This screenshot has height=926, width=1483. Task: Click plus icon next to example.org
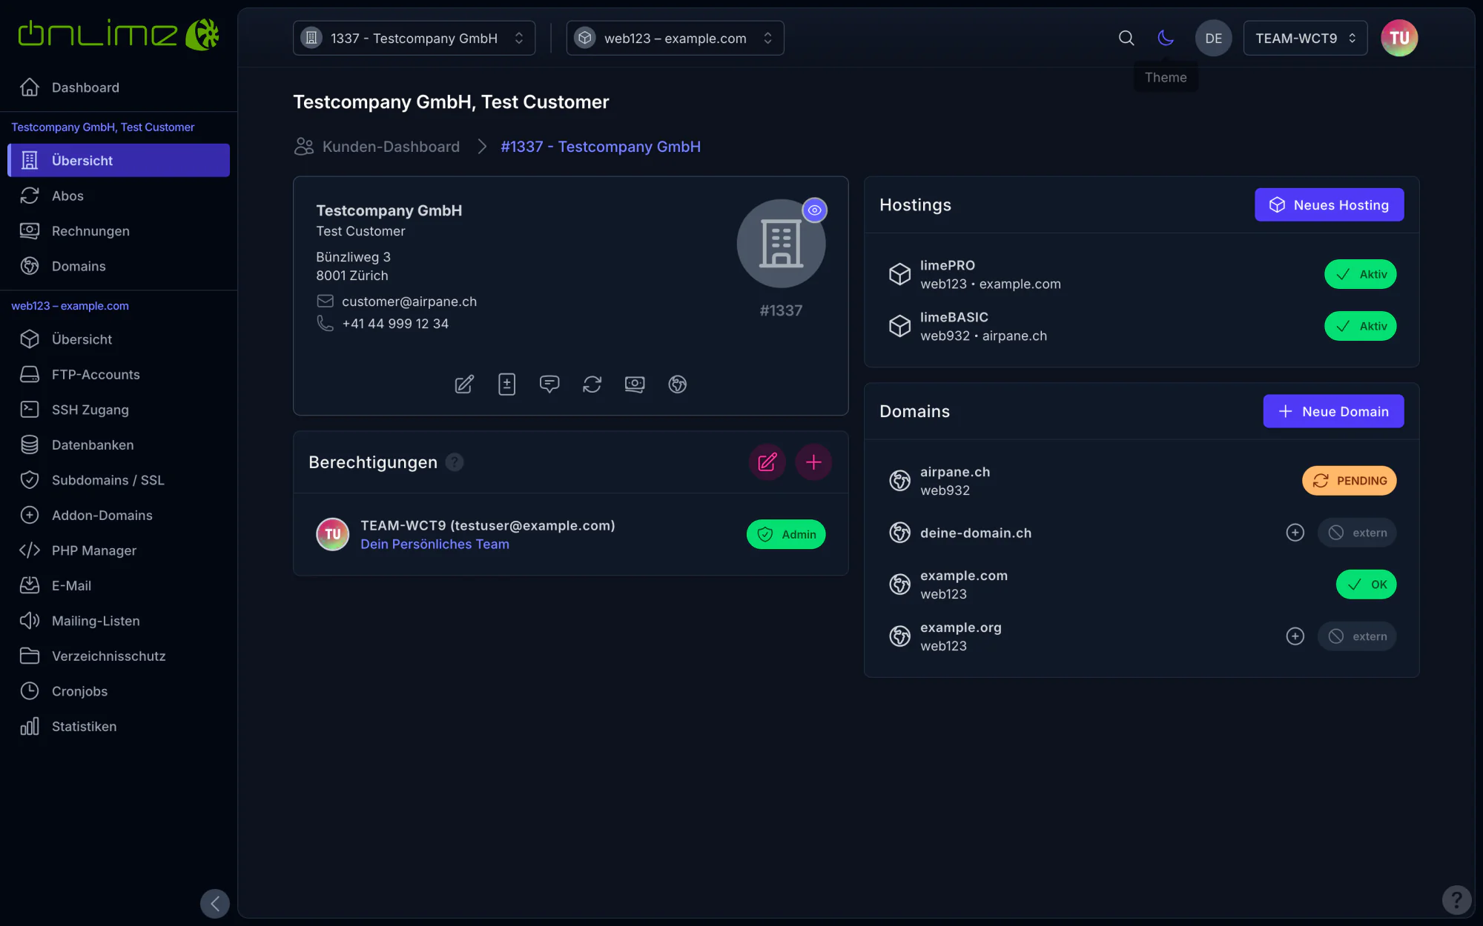1295,636
